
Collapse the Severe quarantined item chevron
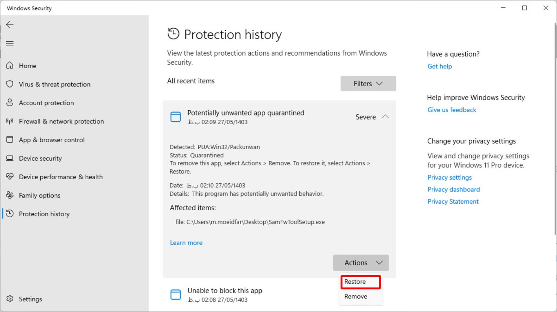pyautogui.click(x=385, y=116)
